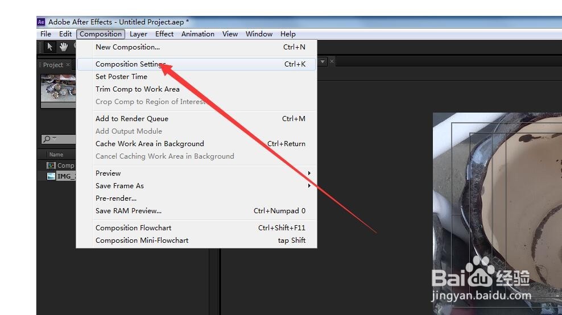
Task: Switch to the Project panel tab
Action: (53, 65)
